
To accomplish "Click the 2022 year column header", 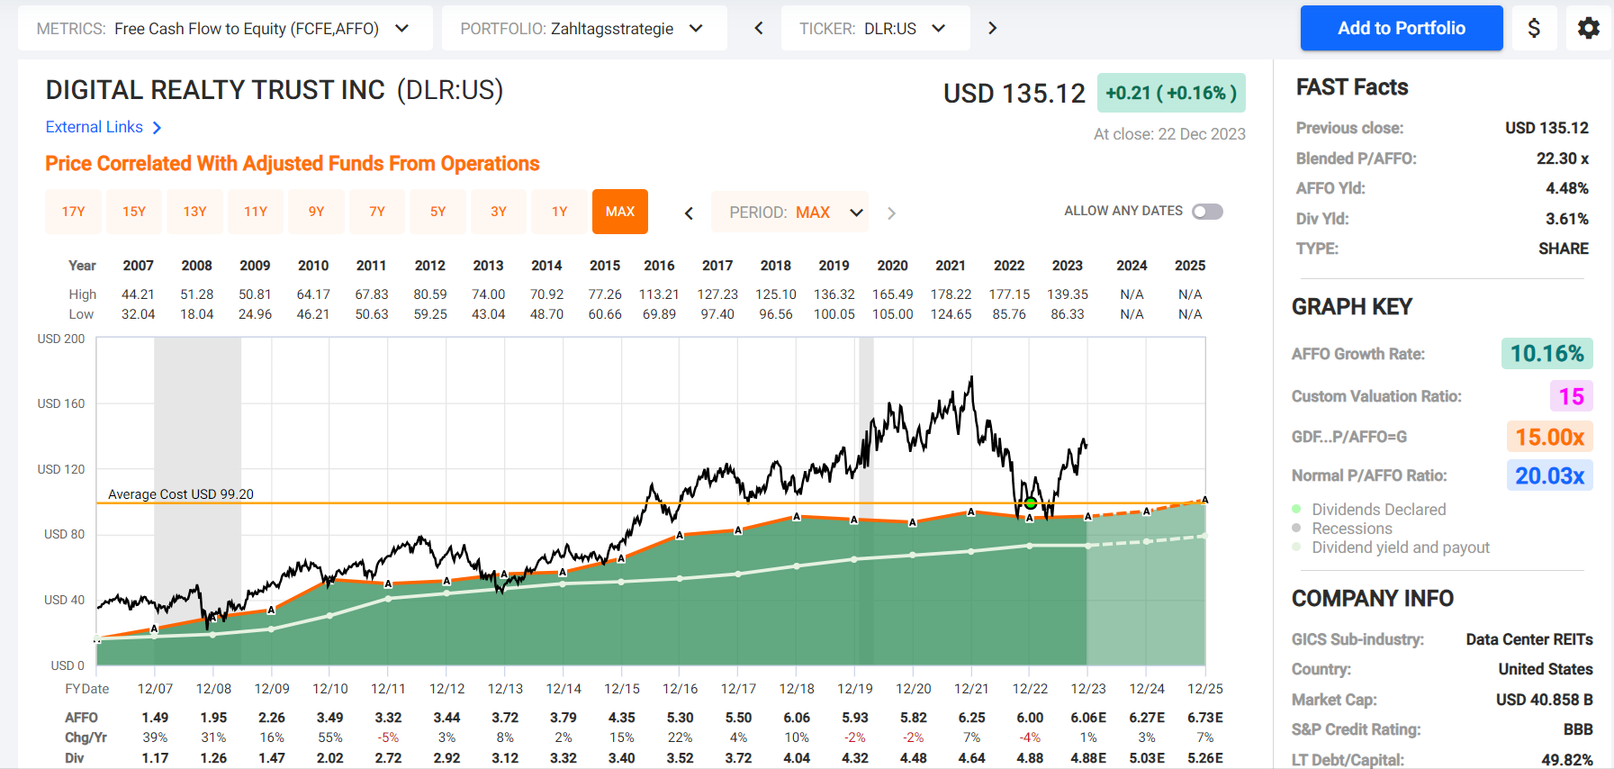I will point(1009,266).
